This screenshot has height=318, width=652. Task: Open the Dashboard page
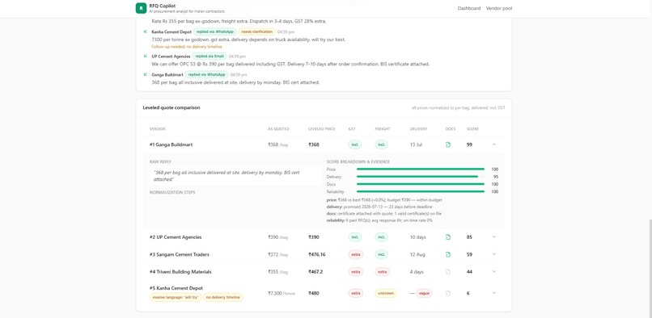tap(469, 8)
